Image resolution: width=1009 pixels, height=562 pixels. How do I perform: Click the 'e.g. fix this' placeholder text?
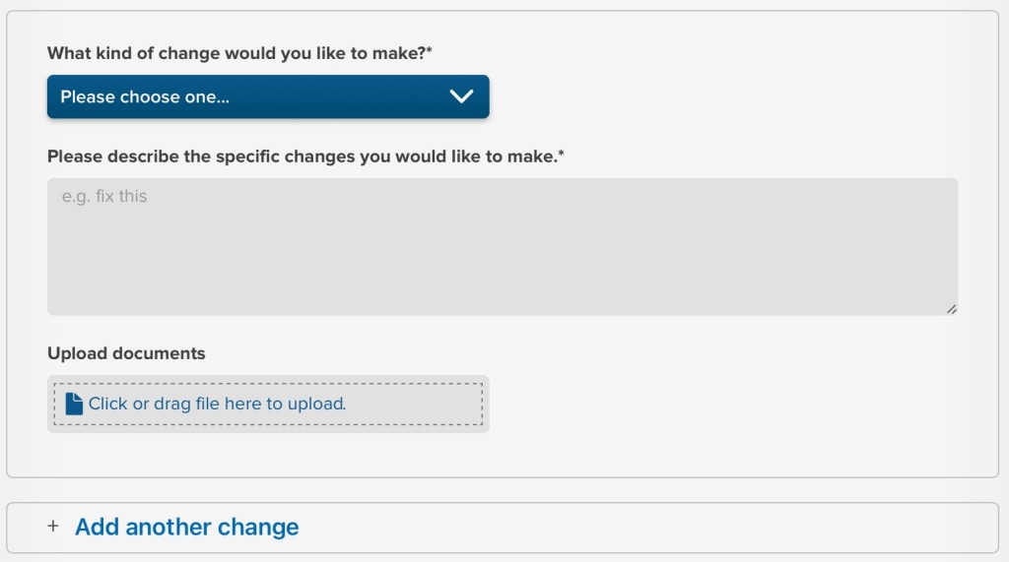[x=104, y=196]
